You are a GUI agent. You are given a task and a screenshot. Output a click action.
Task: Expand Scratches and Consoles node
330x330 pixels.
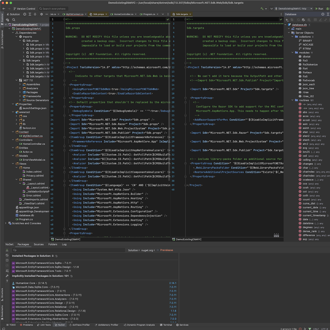[x=6, y=223]
